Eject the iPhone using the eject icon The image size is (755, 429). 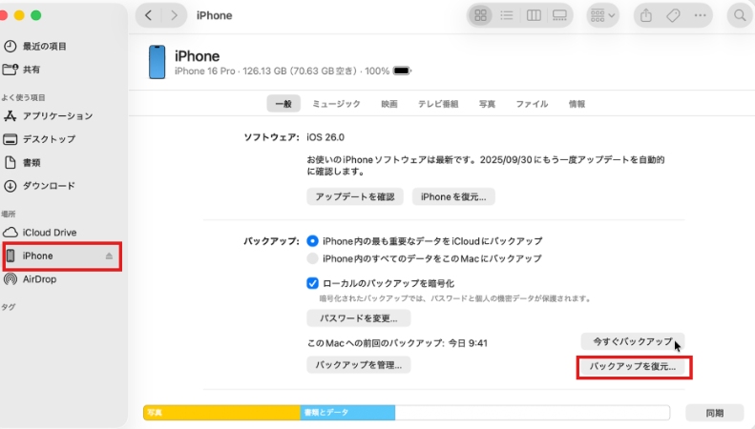pyautogui.click(x=110, y=255)
